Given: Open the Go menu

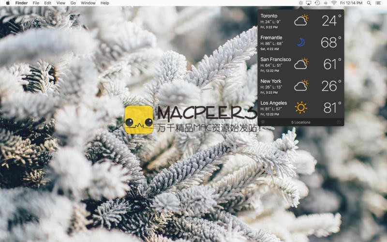Looking at the screenshot, I should 73,3.
